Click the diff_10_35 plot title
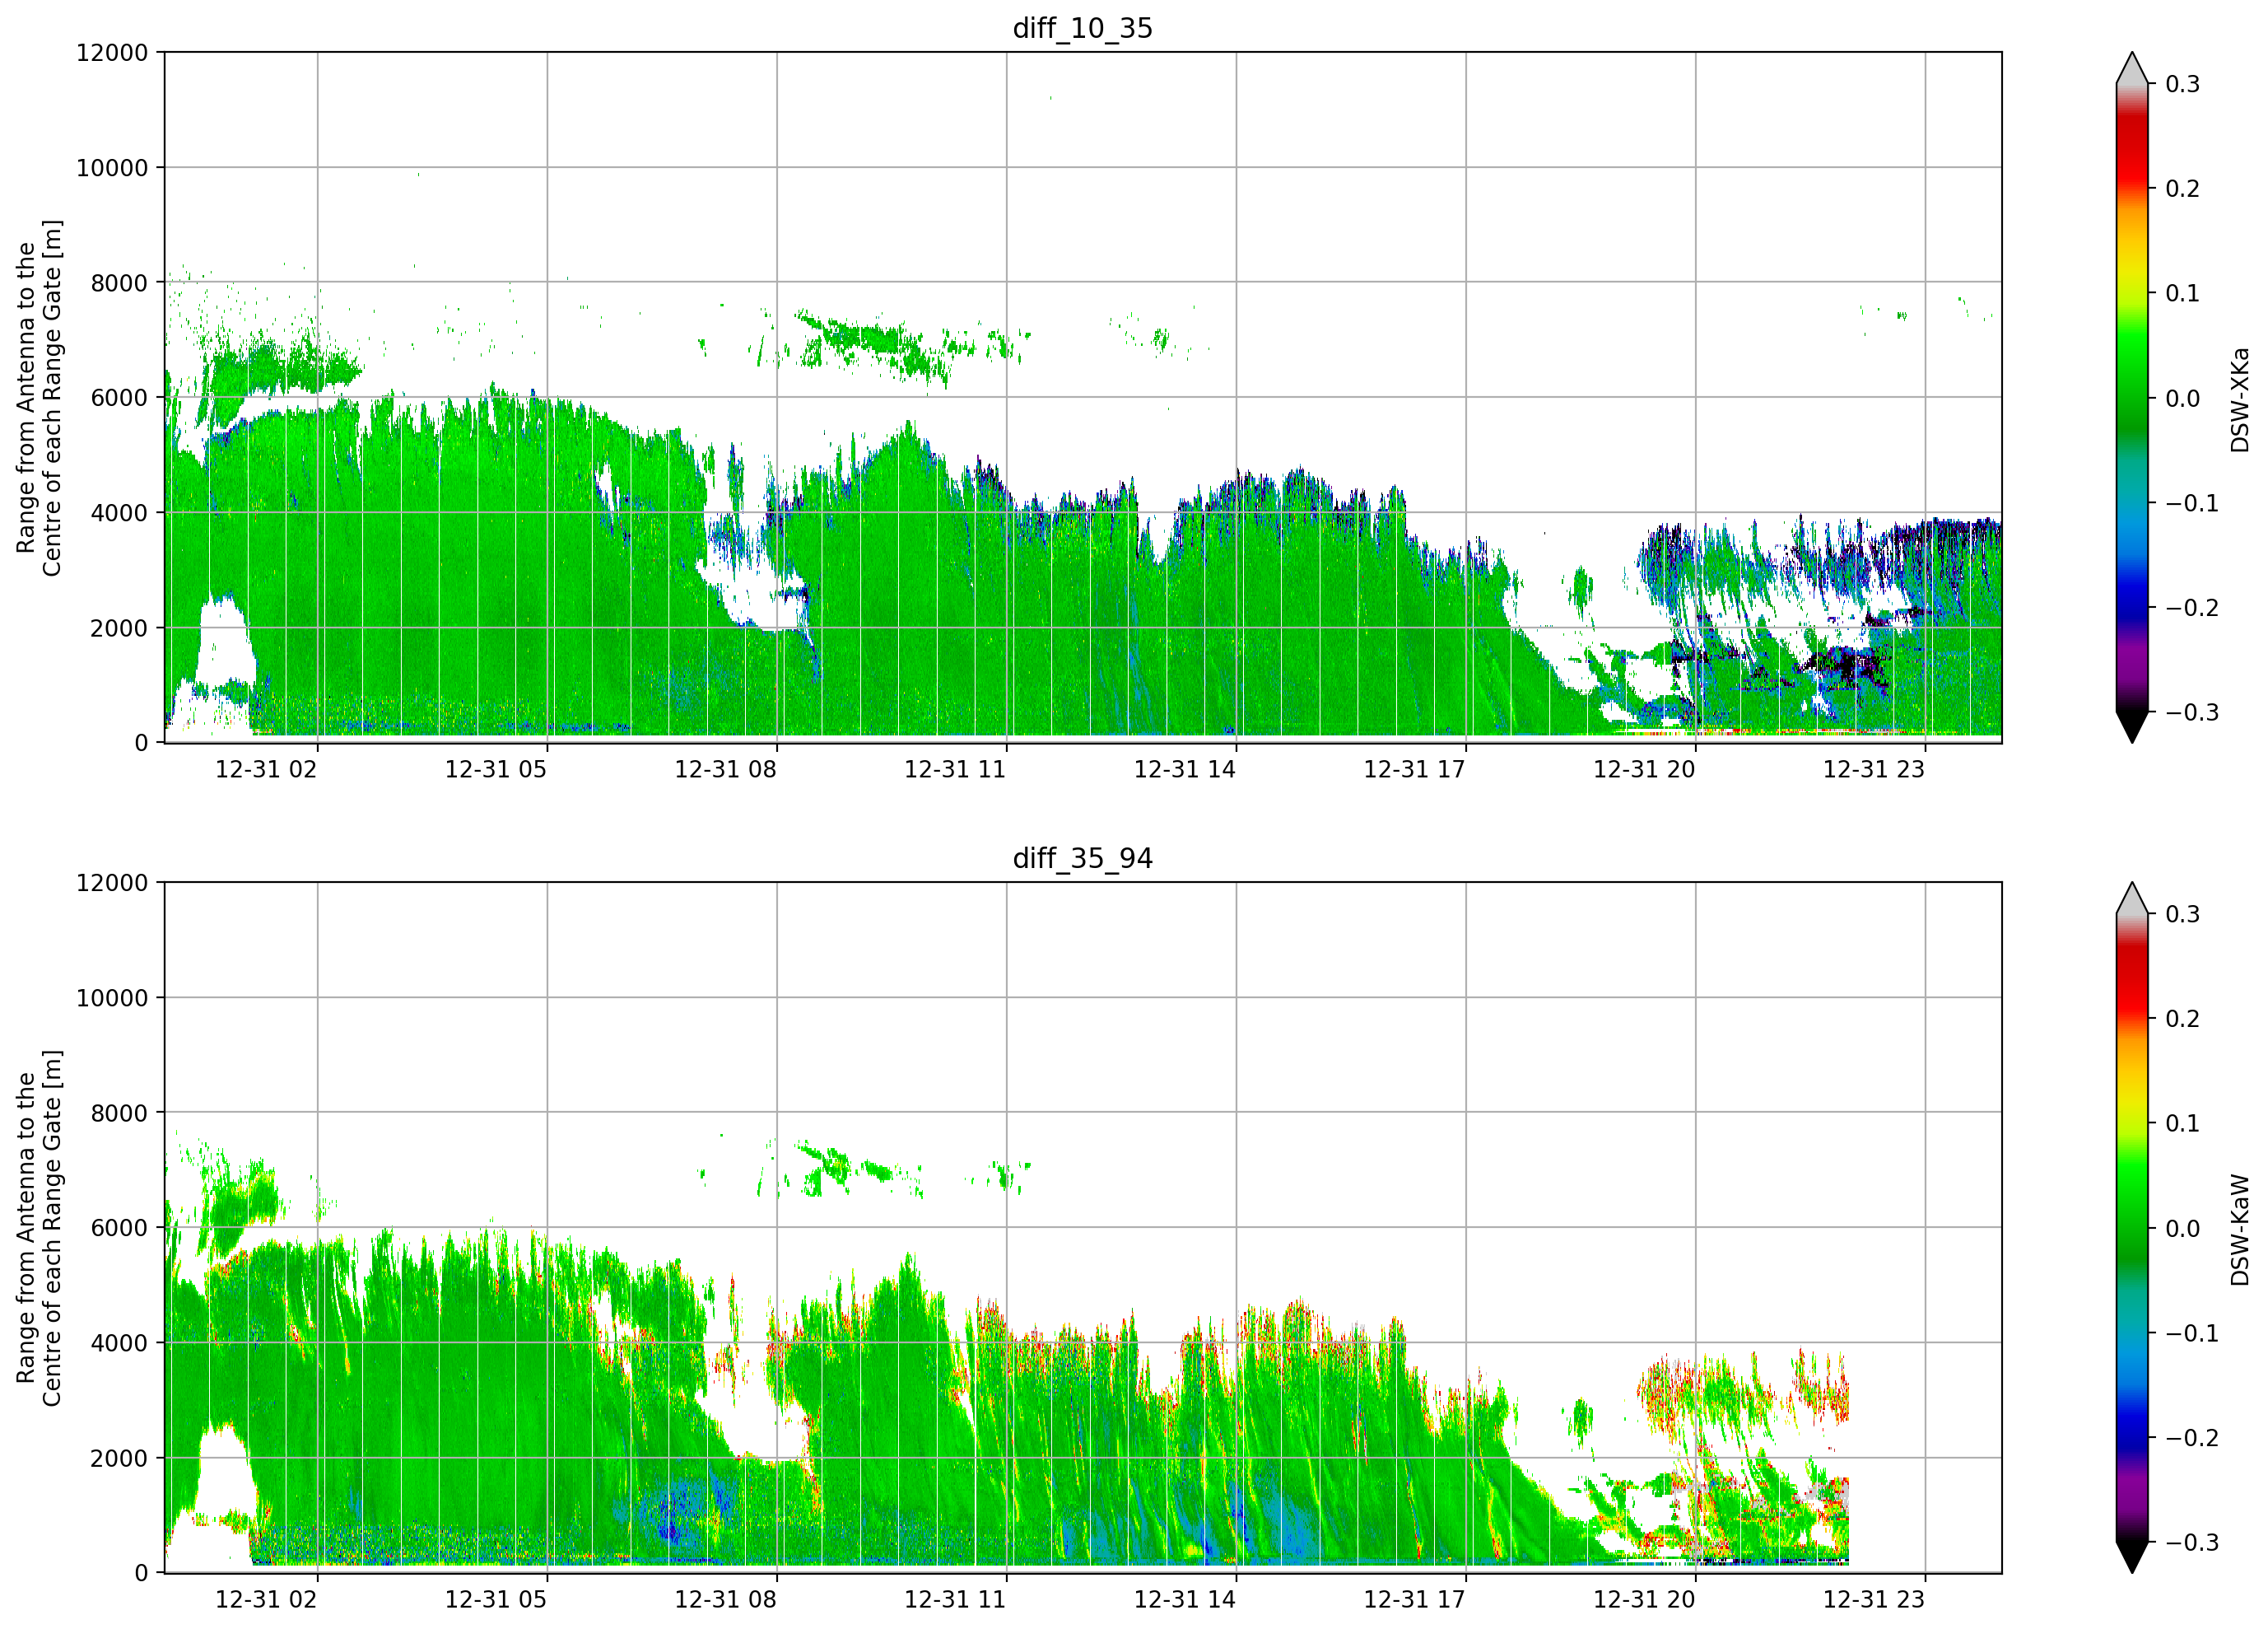The image size is (2268, 1629). coord(1083,28)
